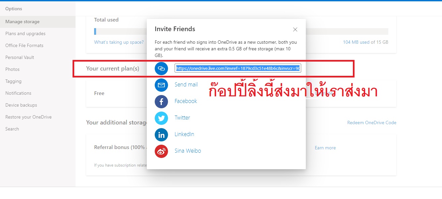Click the Send mail envelope icon
This screenshot has height=199, width=442.
161,85
